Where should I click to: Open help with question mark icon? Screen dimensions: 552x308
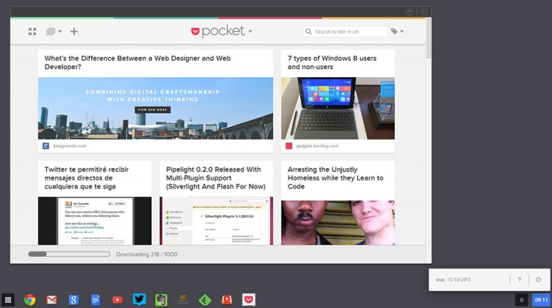coord(520,280)
